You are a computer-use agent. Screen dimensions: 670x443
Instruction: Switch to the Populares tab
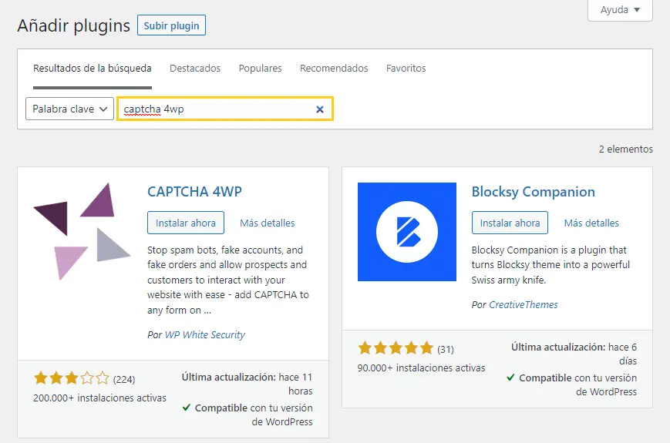pyautogui.click(x=261, y=69)
